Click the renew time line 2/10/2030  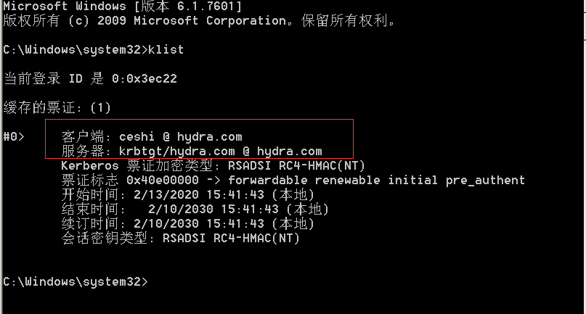[x=187, y=223]
